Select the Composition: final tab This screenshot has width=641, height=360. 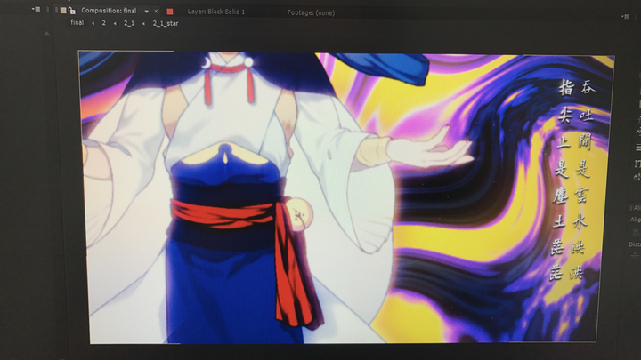coord(109,11)
